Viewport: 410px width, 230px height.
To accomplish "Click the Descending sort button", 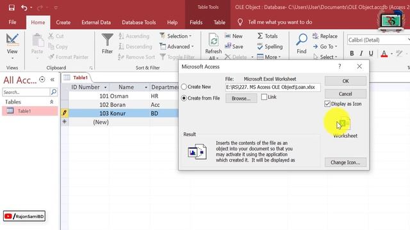I will click(135, 47).
